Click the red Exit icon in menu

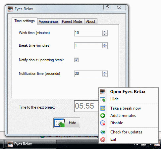pos(103,139)
